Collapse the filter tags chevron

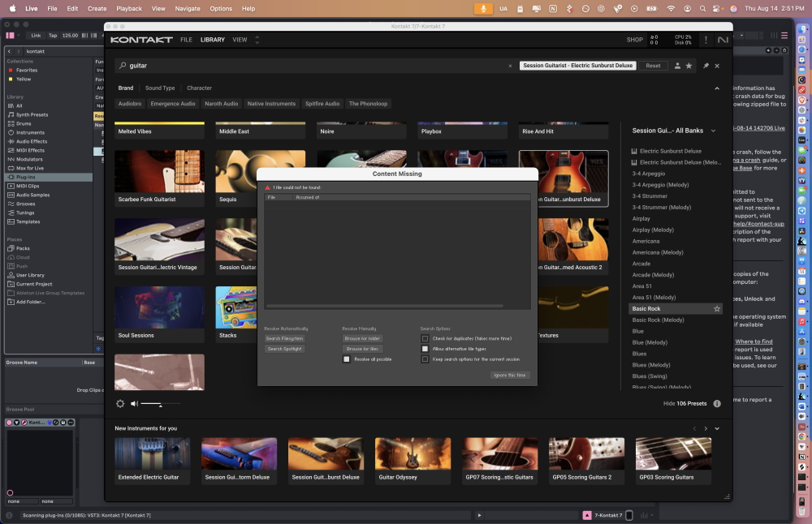point(717,88)
